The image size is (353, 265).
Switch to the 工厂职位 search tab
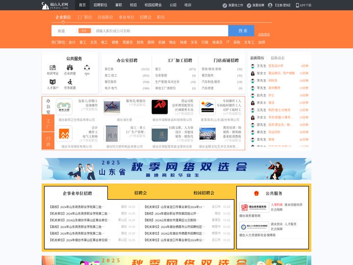click(x=84, y=17)
